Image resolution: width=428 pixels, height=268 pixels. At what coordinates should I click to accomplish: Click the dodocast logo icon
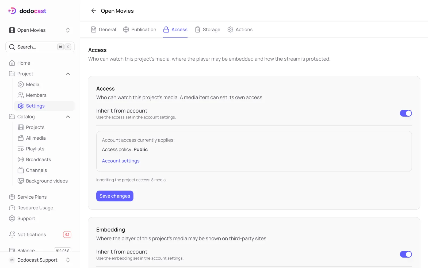[12, 11]
